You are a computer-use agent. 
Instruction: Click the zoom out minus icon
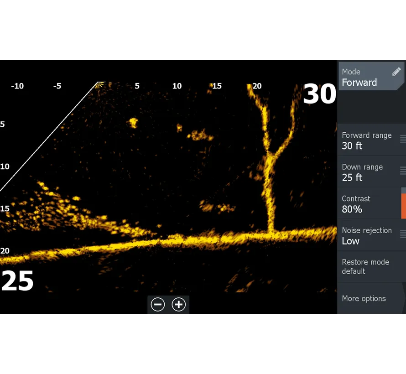[x=158, y=304]
